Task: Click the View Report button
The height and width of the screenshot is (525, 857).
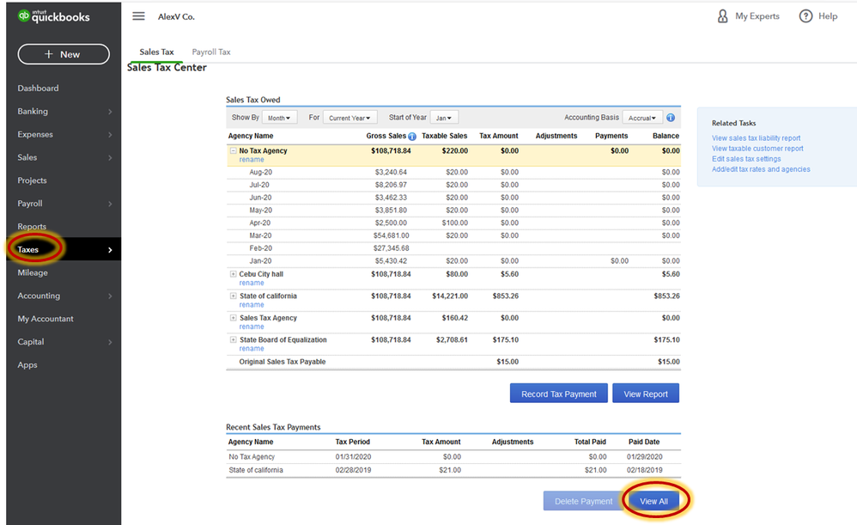Action: click(x=646, y=394)
